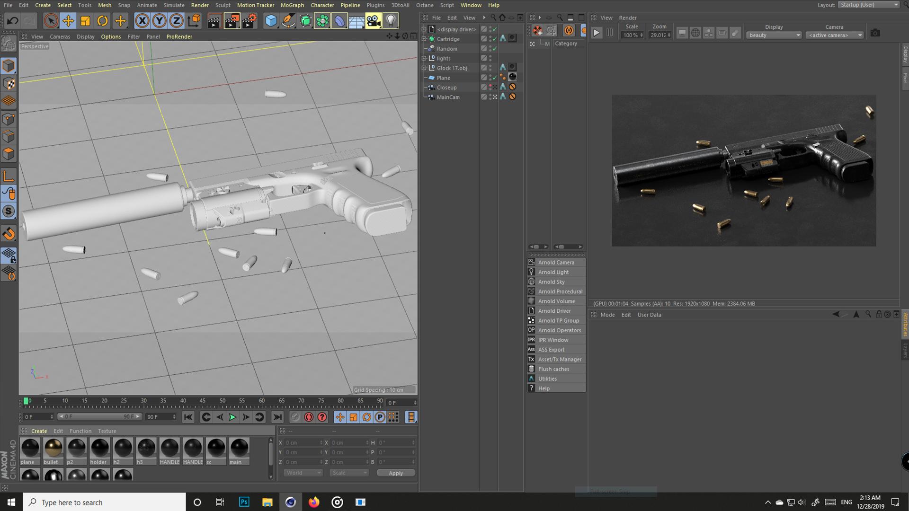This screenshot has height=511, width=909.
Task: Open the Simulate menu
Action: point(174,5)
